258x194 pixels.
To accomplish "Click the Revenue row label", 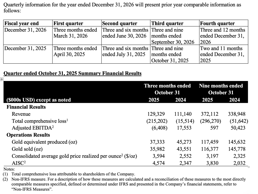I will (21, 114).
